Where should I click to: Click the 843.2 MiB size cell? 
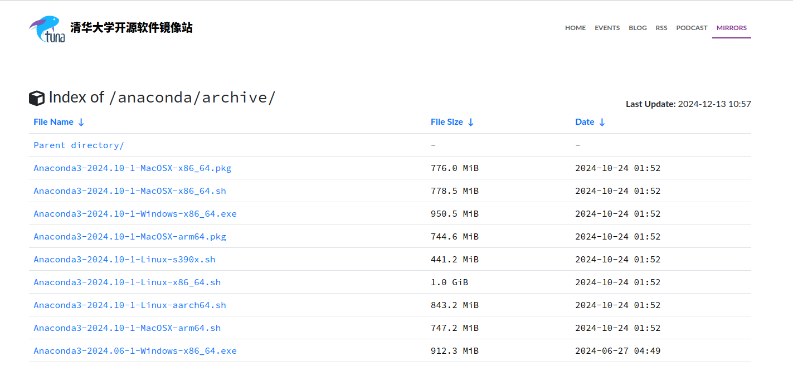pos(455,305)
